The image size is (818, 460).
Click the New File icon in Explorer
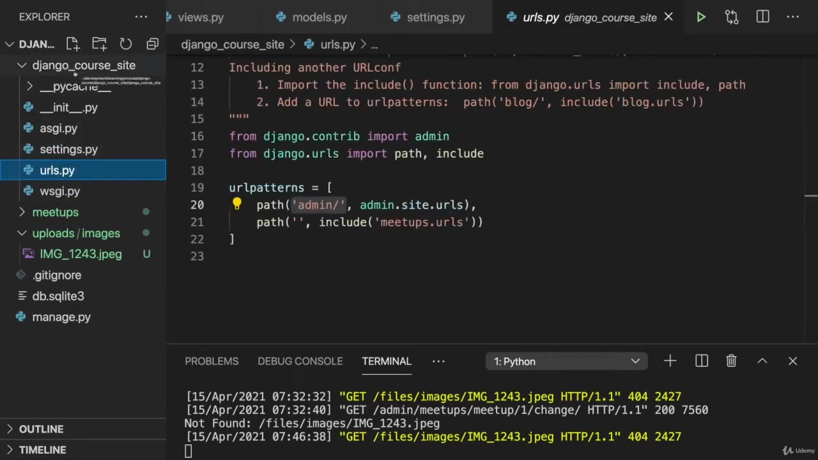point(72,44)
